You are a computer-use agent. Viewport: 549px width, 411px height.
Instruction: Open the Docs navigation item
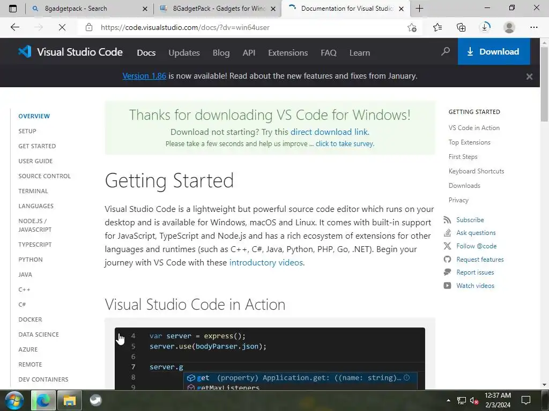point(146,53)
